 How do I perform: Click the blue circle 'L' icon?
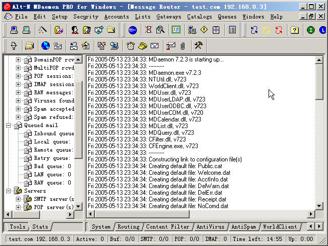point(322,30)
